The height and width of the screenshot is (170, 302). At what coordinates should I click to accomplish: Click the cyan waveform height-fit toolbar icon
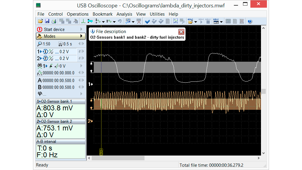(90, 21)
